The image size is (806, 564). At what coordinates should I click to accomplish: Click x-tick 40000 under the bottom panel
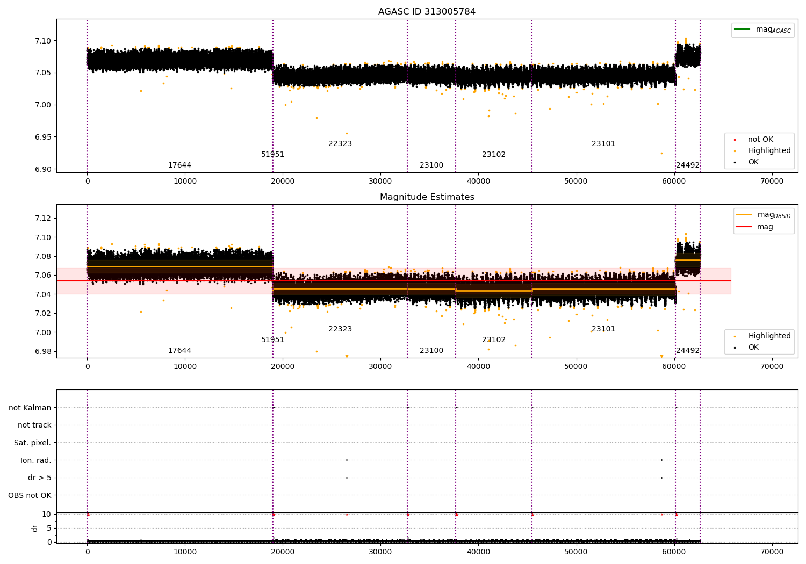tap(478, 552)
